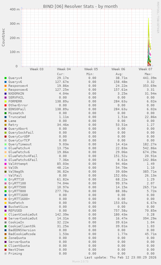The width and height of the screenshot is (161, 265).
Task: Click the QryRTT100 legend label
Action: 17,183
